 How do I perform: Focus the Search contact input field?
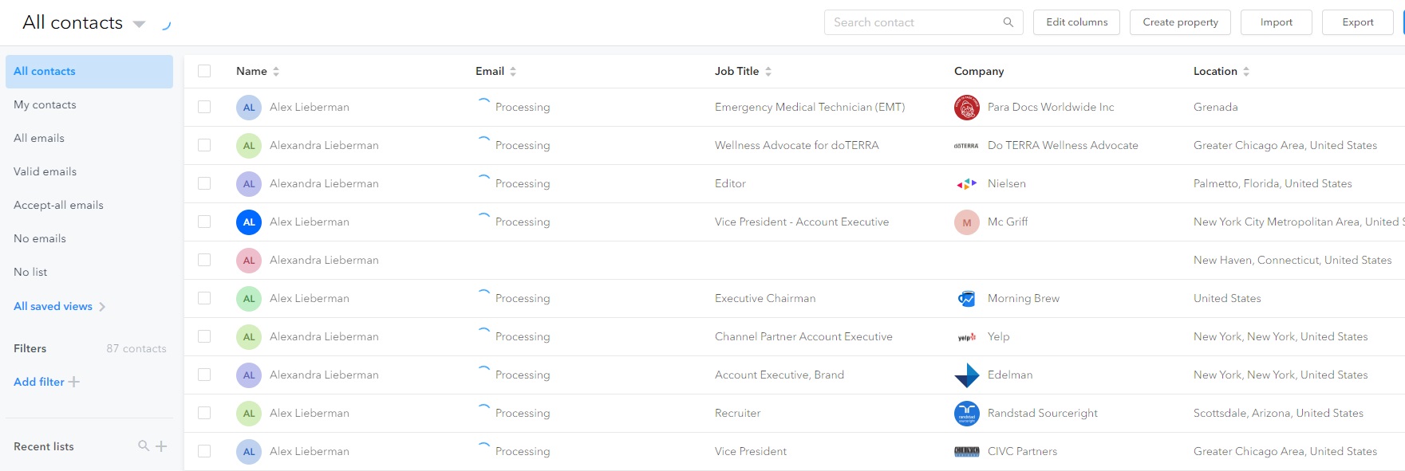(x=924, y=22)
